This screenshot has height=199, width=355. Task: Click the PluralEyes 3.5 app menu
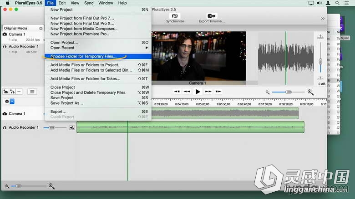point(29,3)
